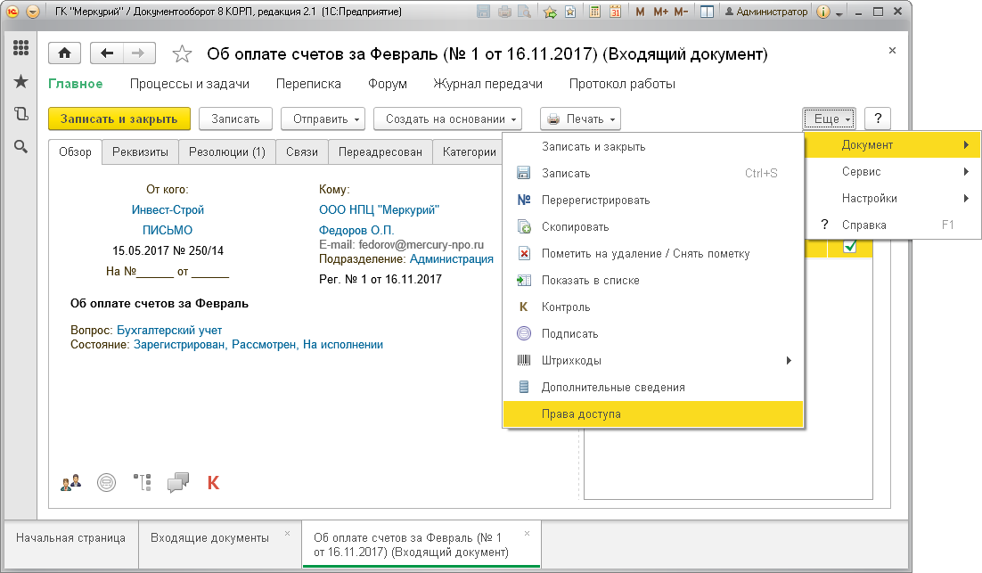Open Журнал передачи section
This screenshot has width=982, height=573.
coord(487,84)
